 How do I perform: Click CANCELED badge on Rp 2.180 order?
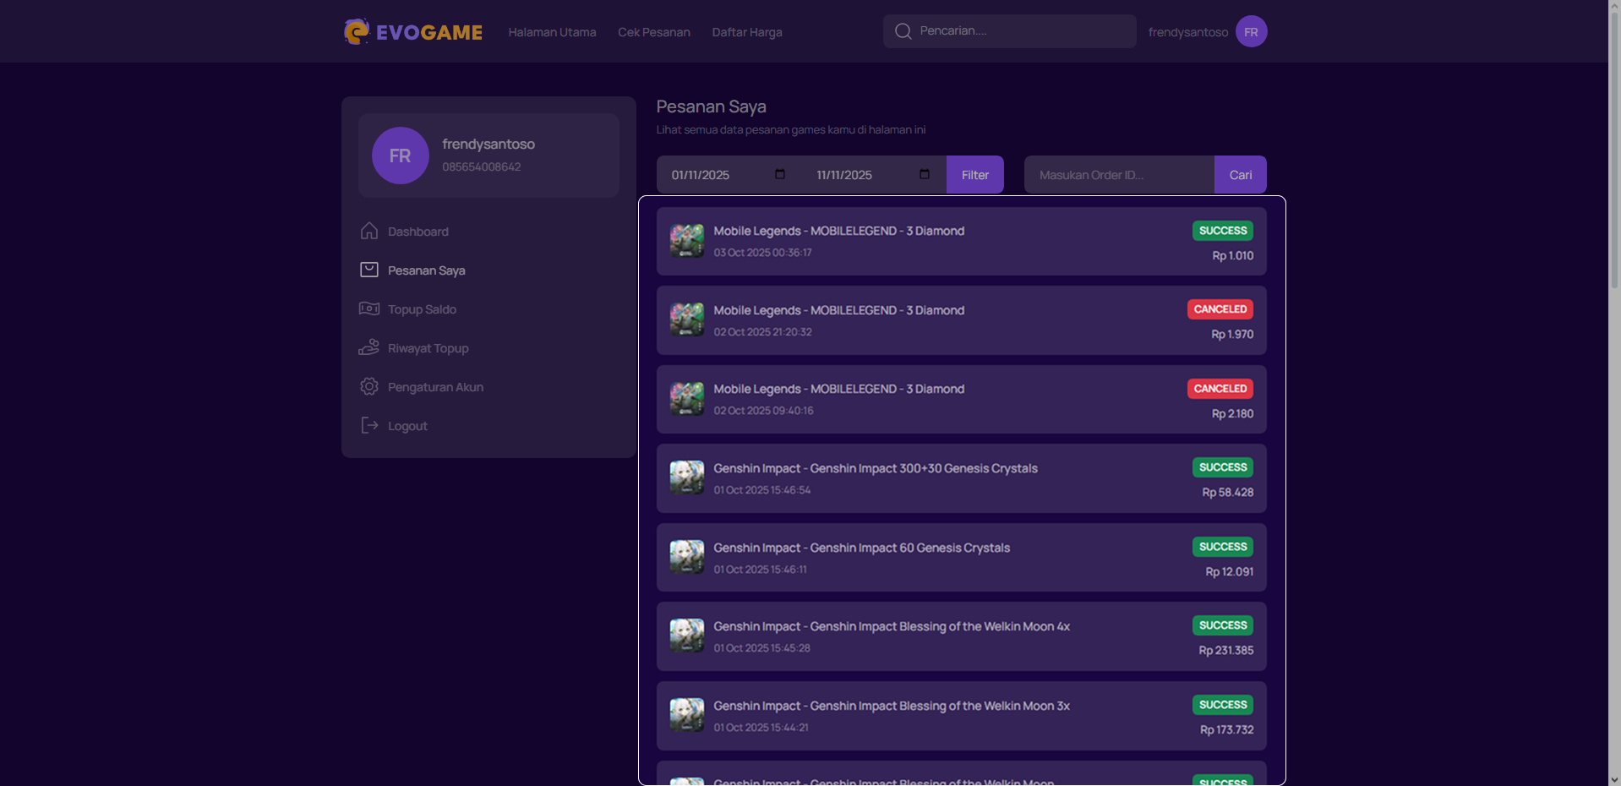pyautogui.click(x=1220, y=389)
